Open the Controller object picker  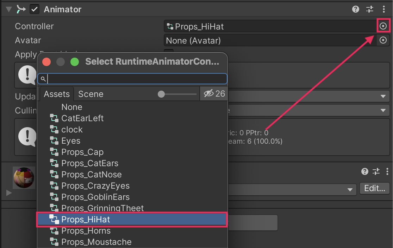click(x=383, y=26)
